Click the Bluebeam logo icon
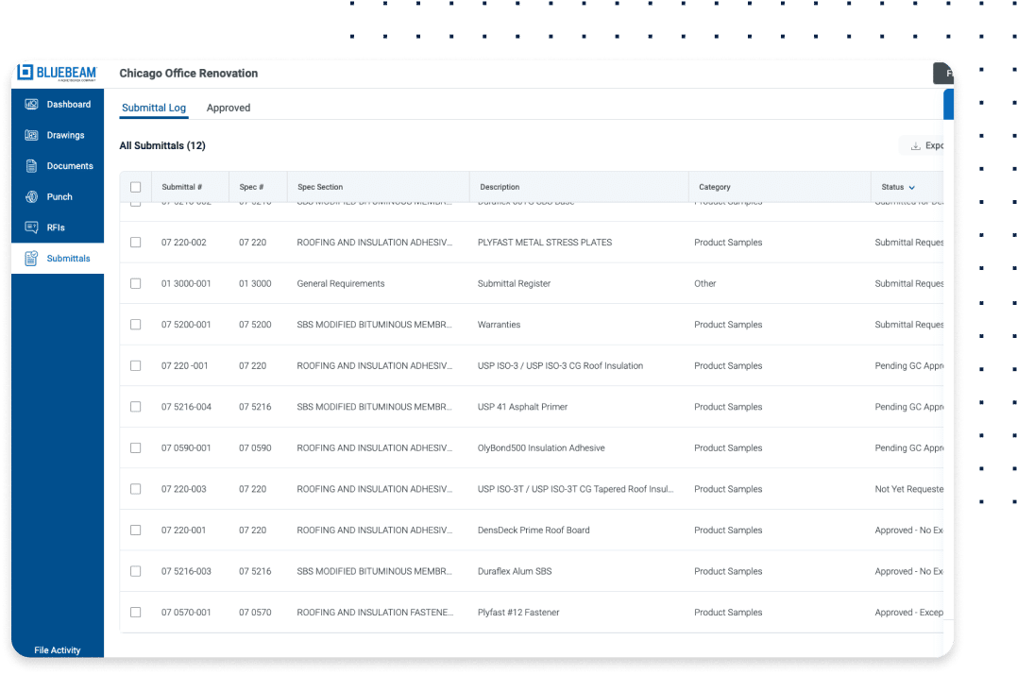 [25, 73]
